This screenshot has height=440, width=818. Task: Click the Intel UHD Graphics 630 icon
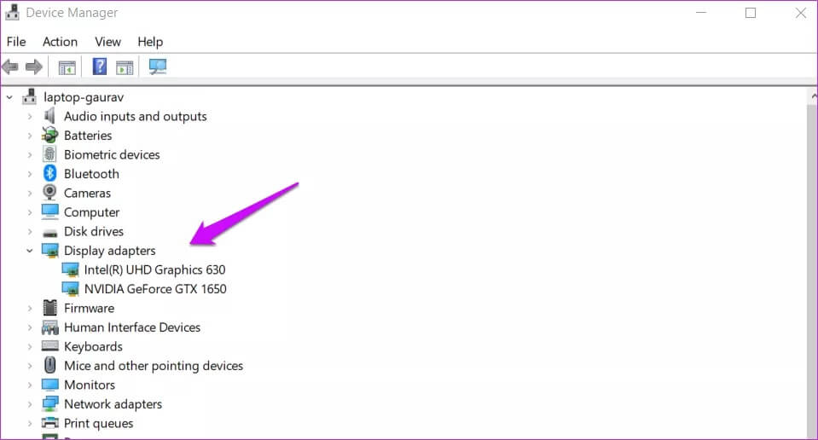(x=70, y=269)
